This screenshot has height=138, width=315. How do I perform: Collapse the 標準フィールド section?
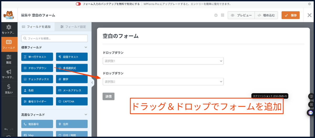[86, 47]
